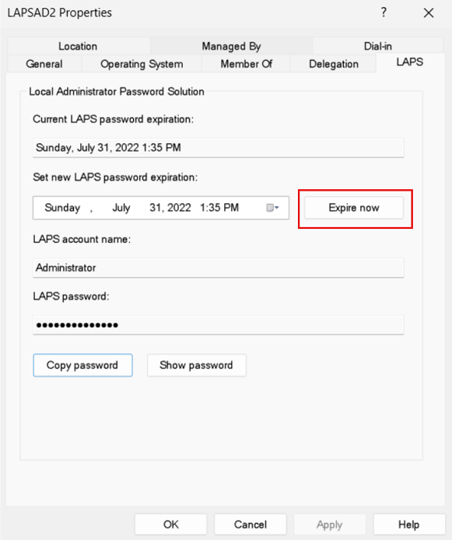
Task: Select the LAPS tab
Action: click(410, 62)
